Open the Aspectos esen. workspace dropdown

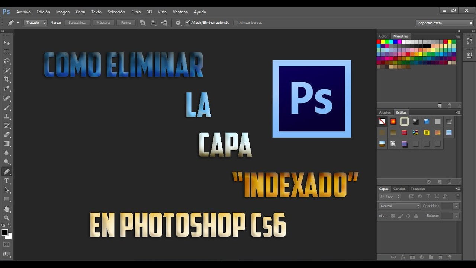(444, 23)
